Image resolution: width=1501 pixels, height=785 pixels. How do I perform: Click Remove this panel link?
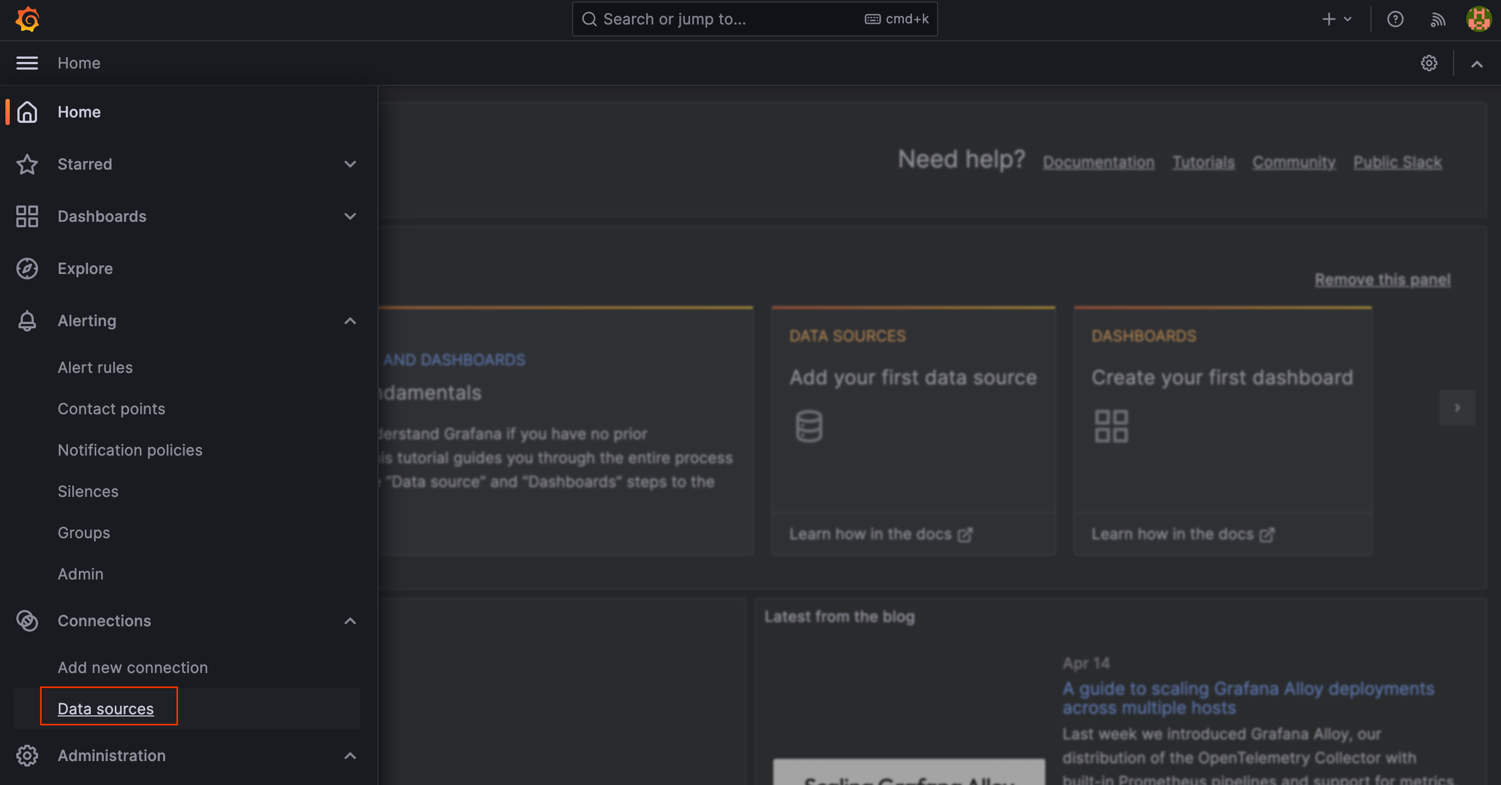pos(1383,278)
